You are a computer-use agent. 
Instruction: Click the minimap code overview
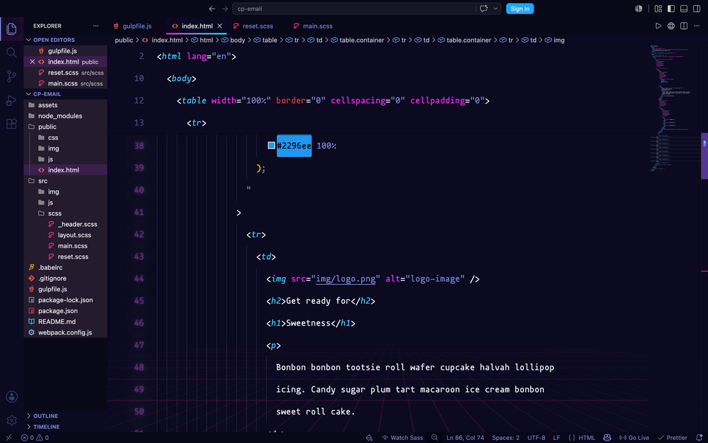(674, 108)
